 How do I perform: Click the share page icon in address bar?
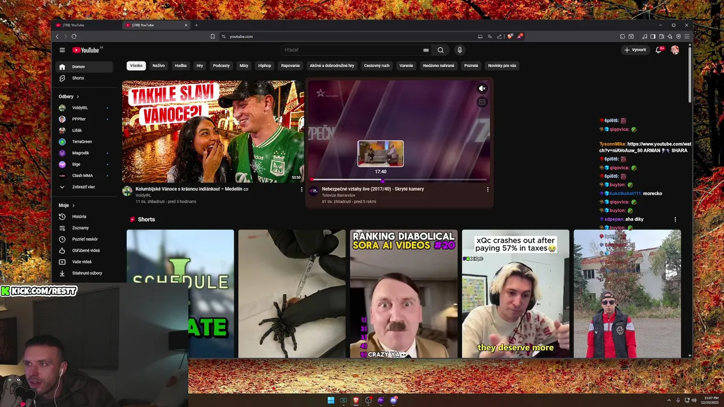coord(499,36)
